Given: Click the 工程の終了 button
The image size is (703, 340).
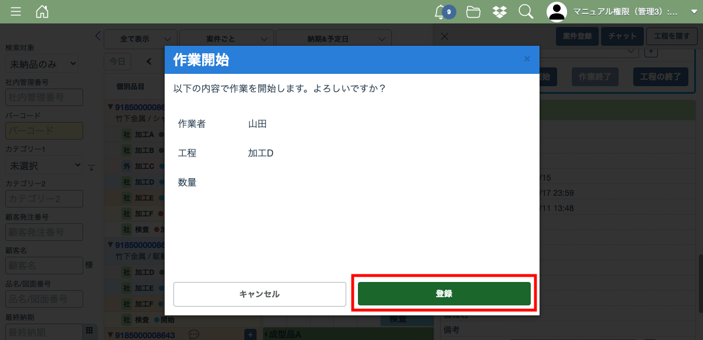Looking at the screenshot, I should point(660,77).
